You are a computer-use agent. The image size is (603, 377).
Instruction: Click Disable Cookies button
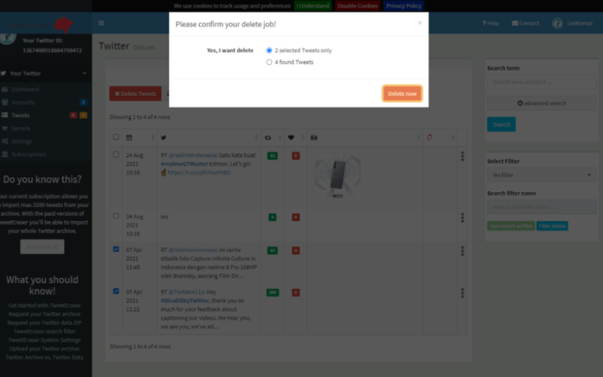click(x=357, y=6)
